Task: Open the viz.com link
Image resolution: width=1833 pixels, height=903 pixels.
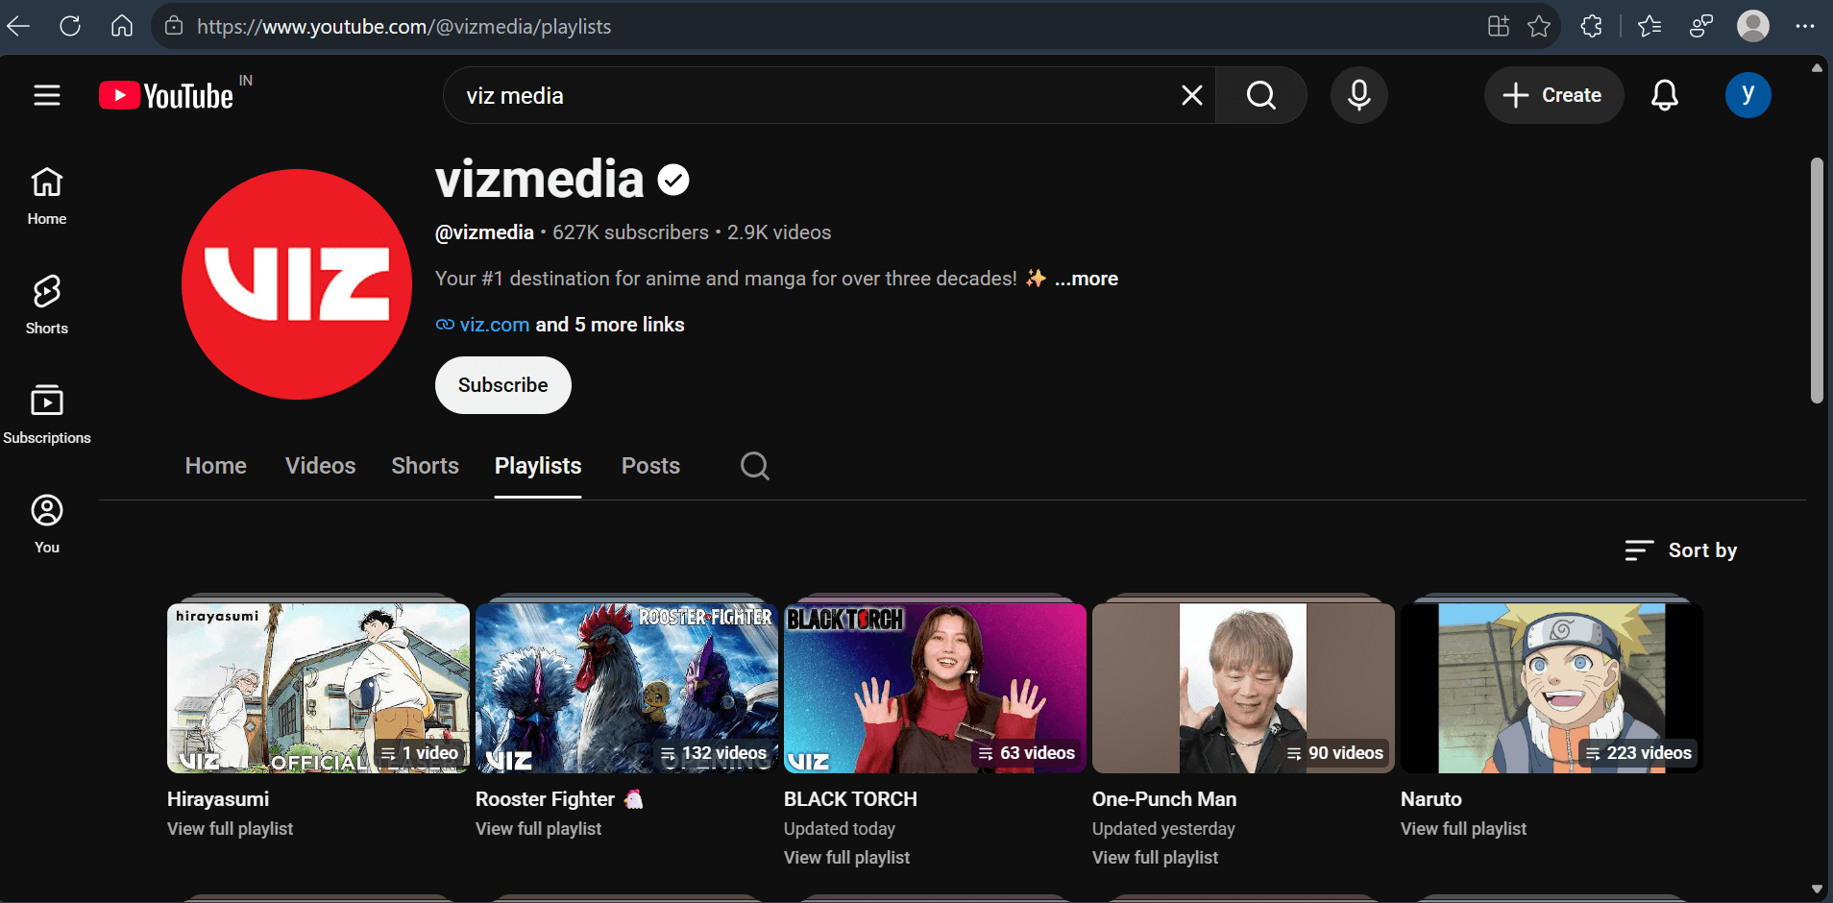Action: point(495,325)
